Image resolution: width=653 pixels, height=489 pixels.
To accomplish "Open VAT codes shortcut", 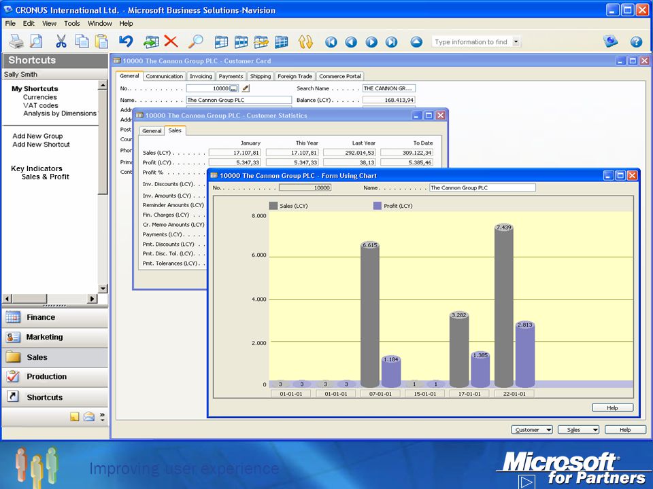I will 40,105.
